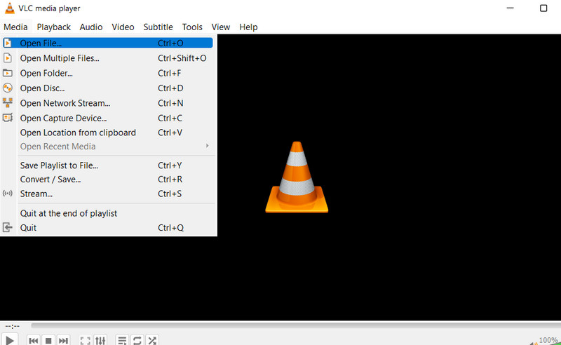Toggle Quit at the end of playlist

[x=68, y=213]
